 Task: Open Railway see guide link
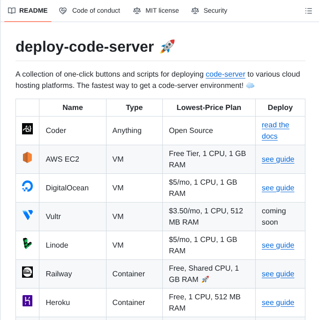click(278, 273)
